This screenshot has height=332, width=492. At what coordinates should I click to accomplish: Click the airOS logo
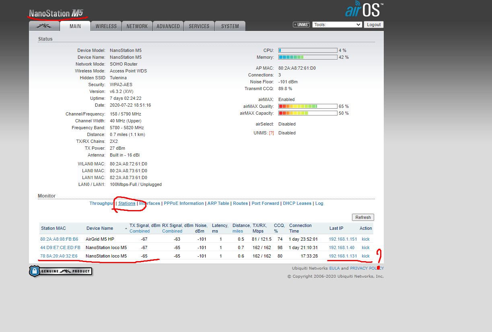(364, 9)
